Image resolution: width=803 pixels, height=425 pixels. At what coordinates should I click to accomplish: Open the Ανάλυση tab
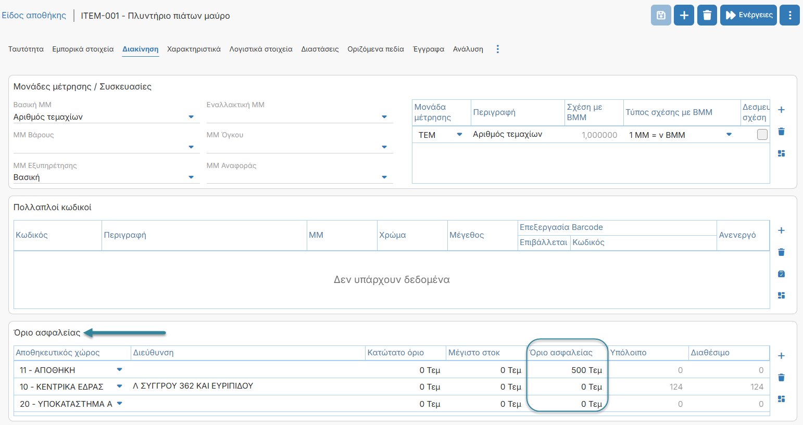pyautogui.click(x=468, y=49)
